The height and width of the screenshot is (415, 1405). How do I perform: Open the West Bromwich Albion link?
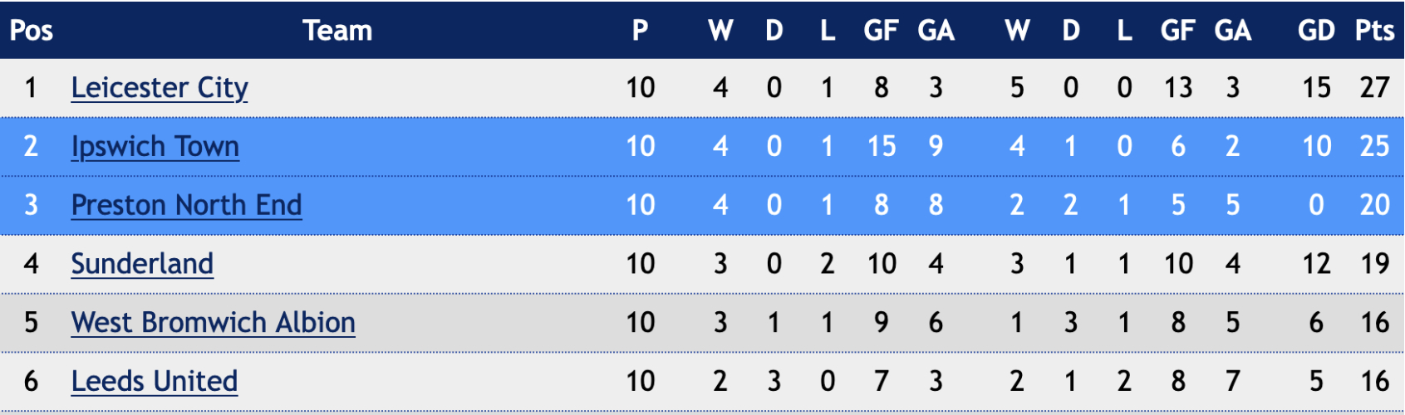click(x=213, y=323)
